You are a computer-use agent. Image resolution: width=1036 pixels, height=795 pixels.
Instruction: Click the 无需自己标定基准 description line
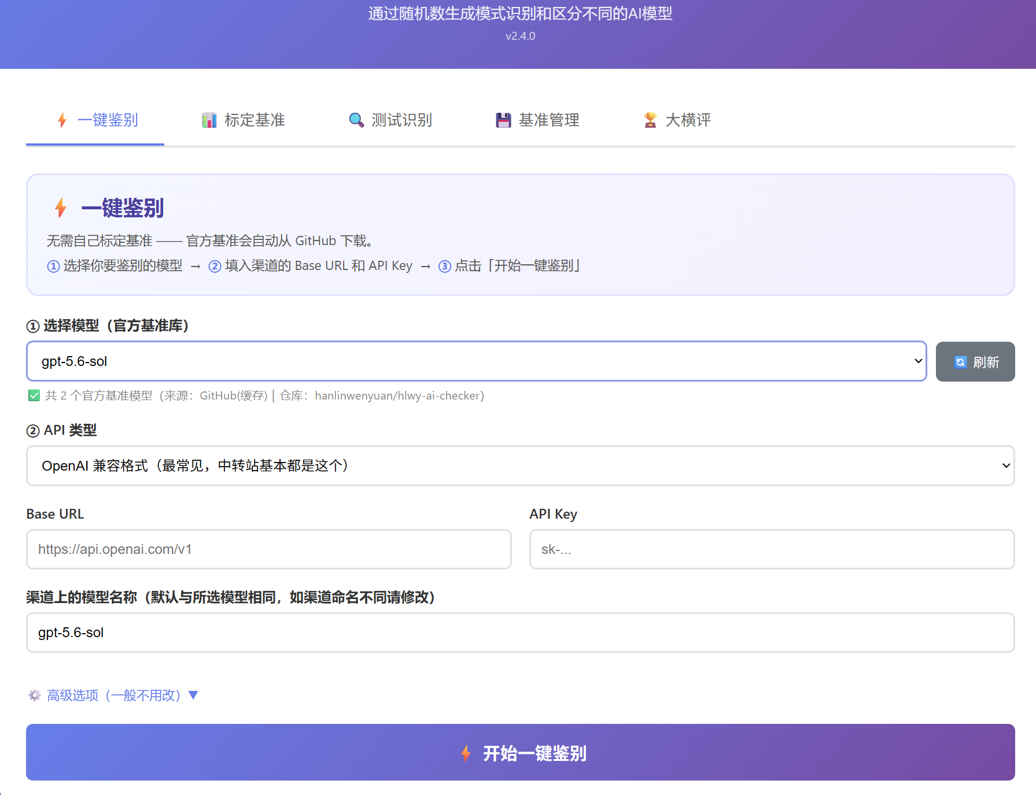(209, 241)
